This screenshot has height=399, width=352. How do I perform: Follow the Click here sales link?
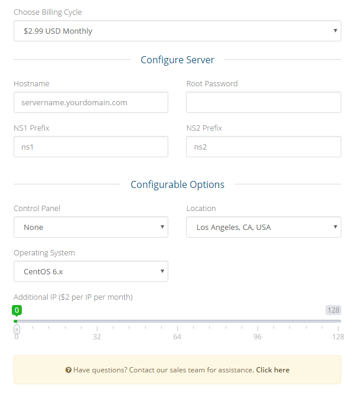pos(273,370)
